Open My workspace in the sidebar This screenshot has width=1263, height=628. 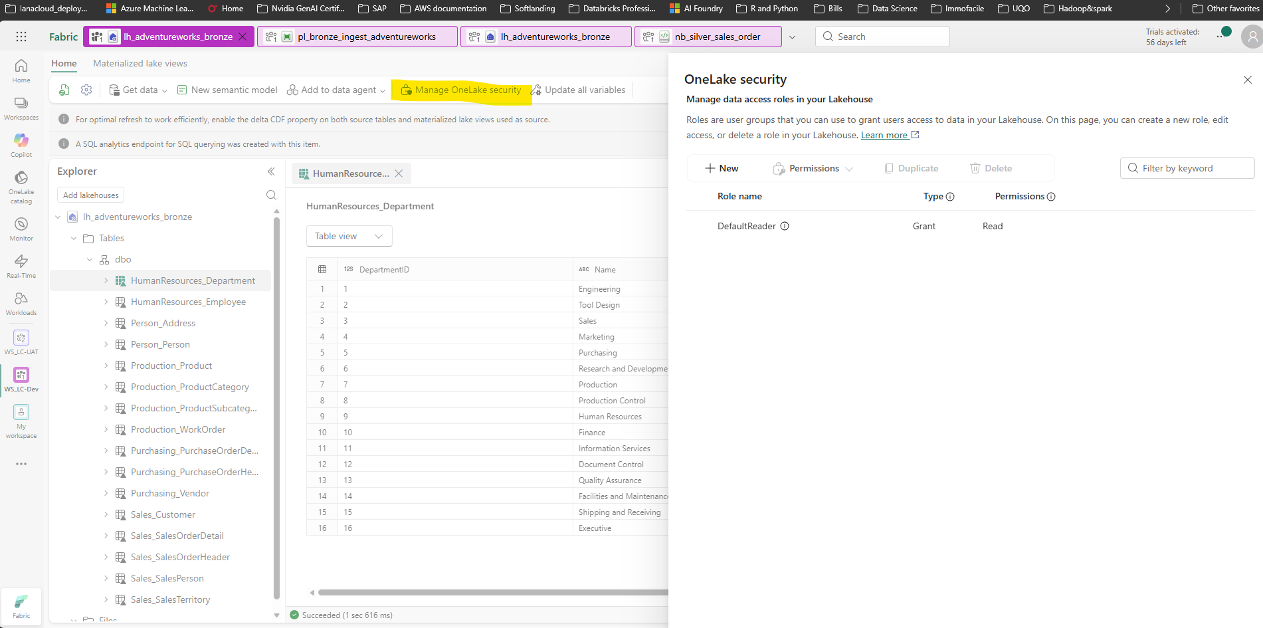pyautogui.click(x=21, y=422)
